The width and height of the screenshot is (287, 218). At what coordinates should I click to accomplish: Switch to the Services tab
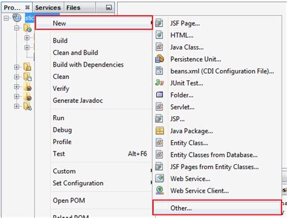48,7
